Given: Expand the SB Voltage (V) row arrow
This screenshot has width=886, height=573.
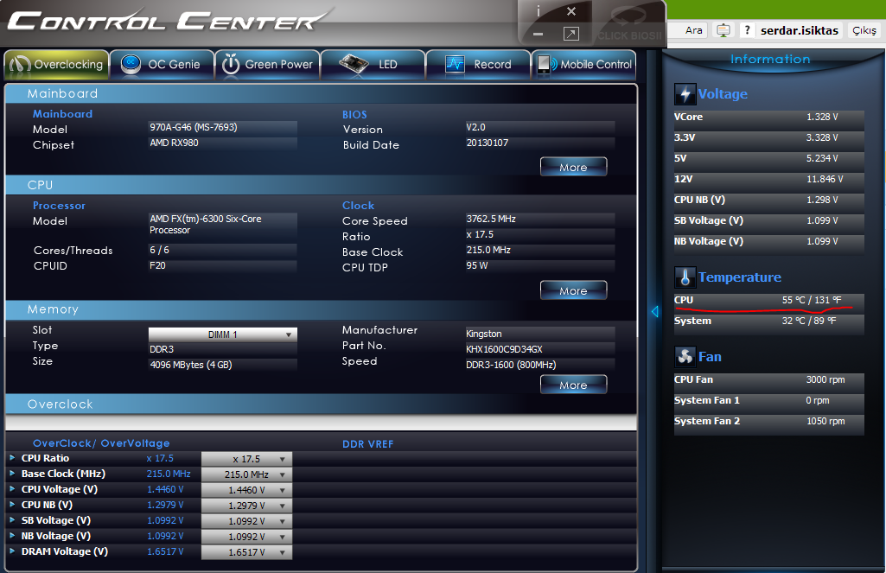Looking at the screenshot, I should pos(12,520).
